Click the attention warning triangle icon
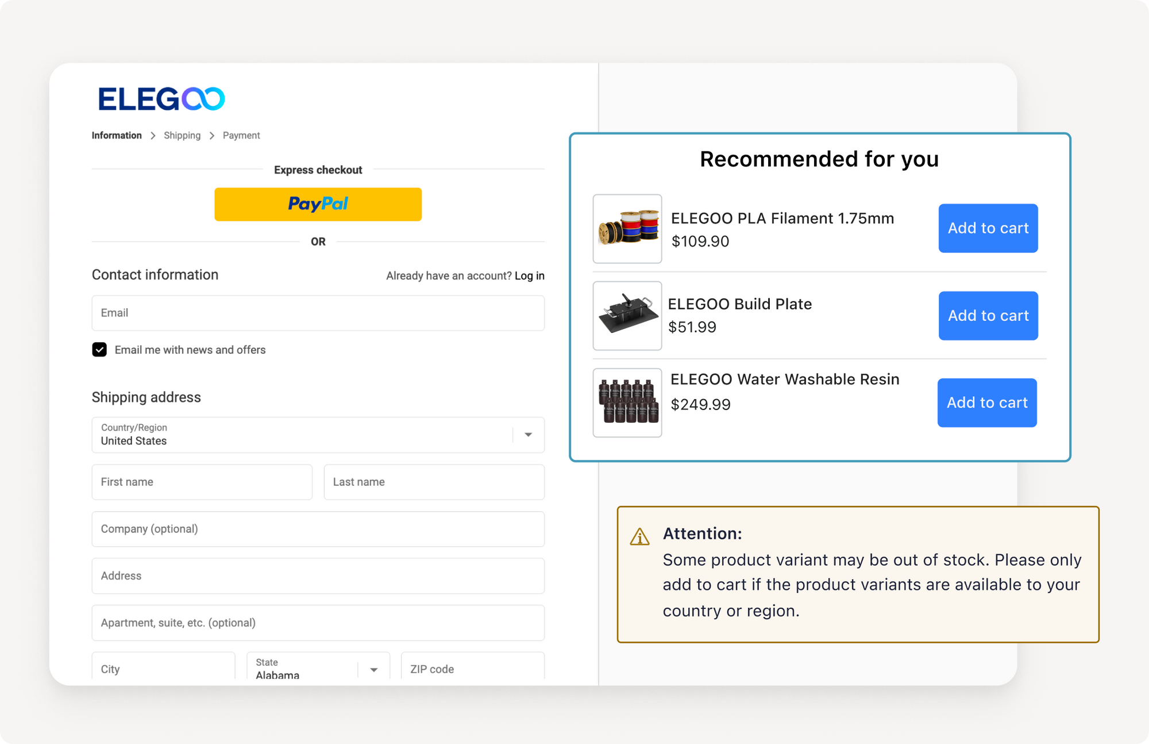This screenshot has height=744, width=1149. (639, 536)
